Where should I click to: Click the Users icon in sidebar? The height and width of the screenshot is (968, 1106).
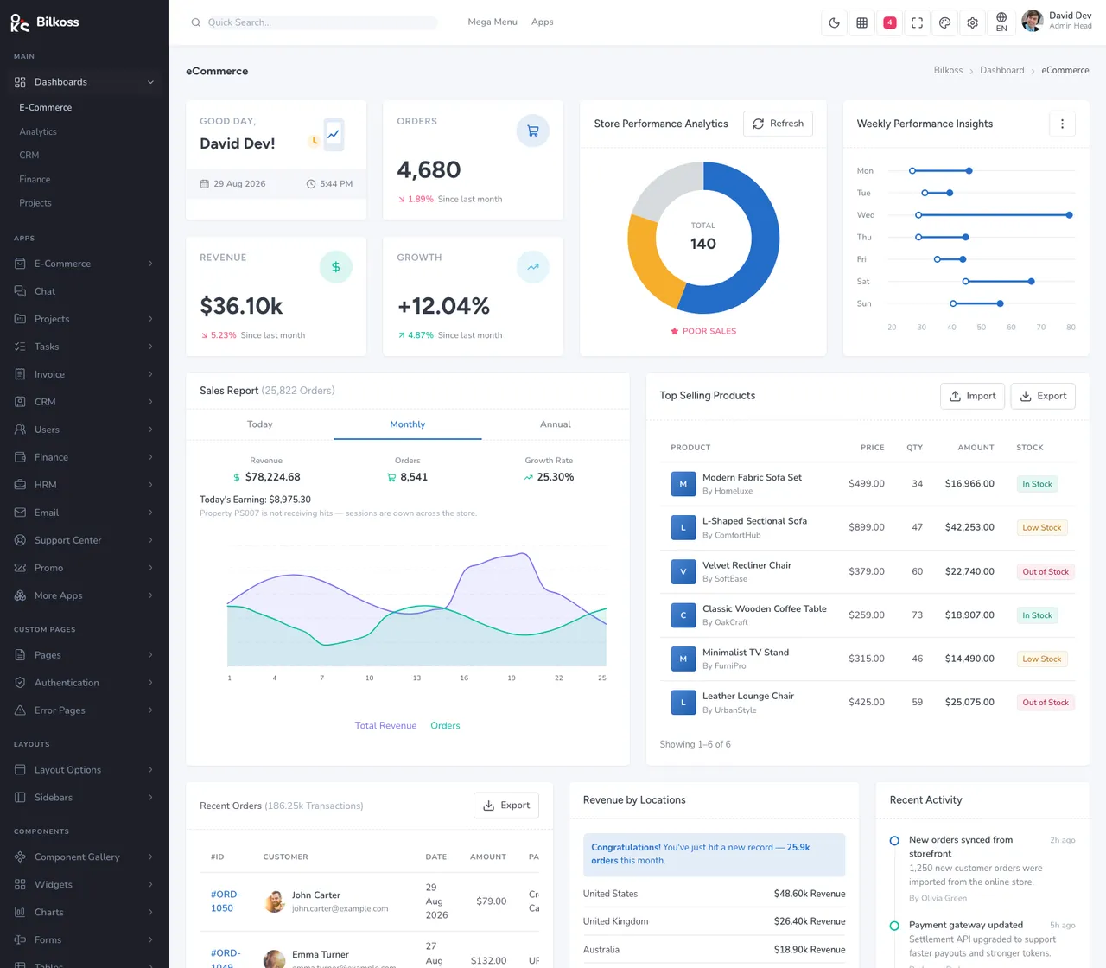coord(20,430)
